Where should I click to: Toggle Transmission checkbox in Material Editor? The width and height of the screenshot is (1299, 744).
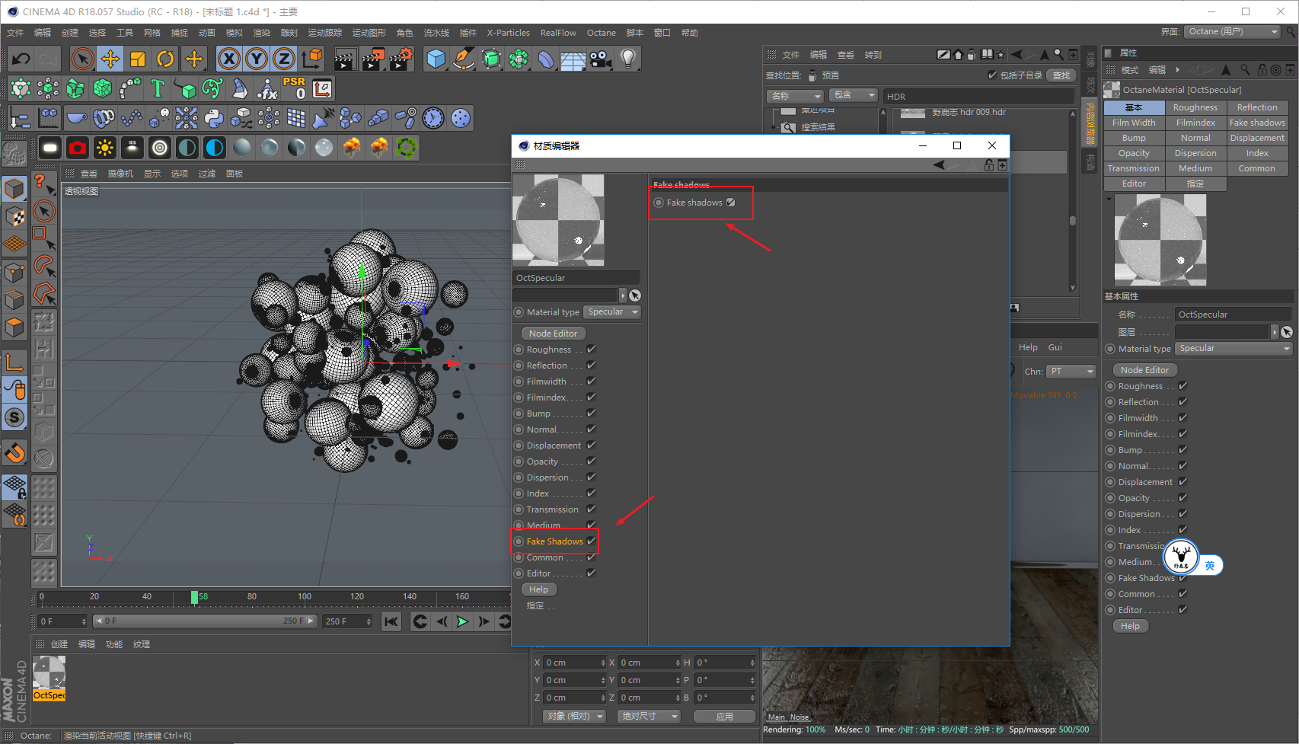point(591,509)
